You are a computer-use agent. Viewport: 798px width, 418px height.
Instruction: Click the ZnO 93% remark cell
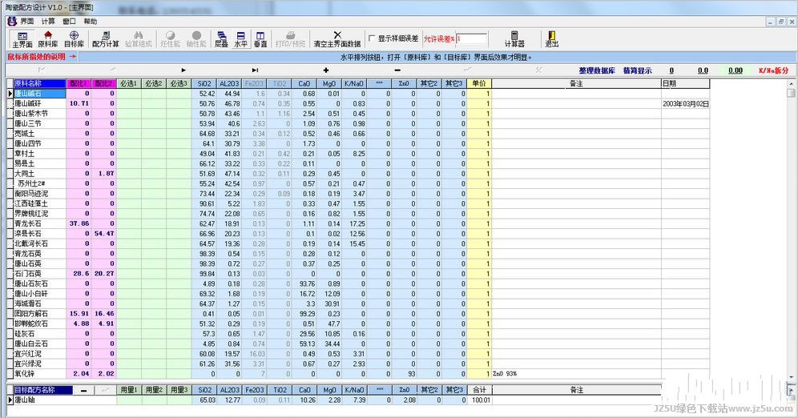(x=576, y=374)
